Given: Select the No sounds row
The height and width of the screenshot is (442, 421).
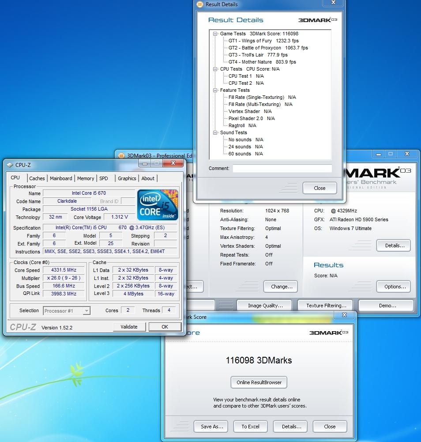Looking at the screenshot, I should pyautogui.click(x=246, y=140).
